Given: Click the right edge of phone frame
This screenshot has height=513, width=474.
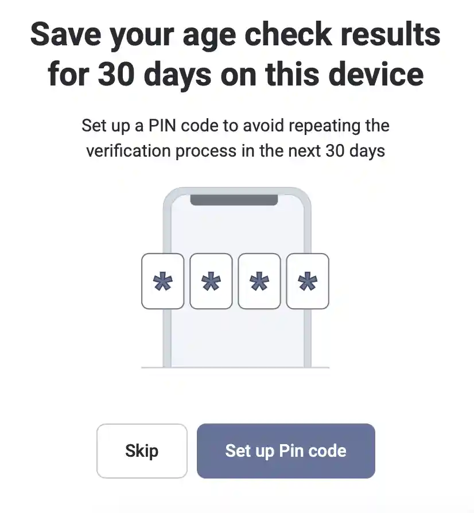Looking at the screenshot, I should [308, 337].
